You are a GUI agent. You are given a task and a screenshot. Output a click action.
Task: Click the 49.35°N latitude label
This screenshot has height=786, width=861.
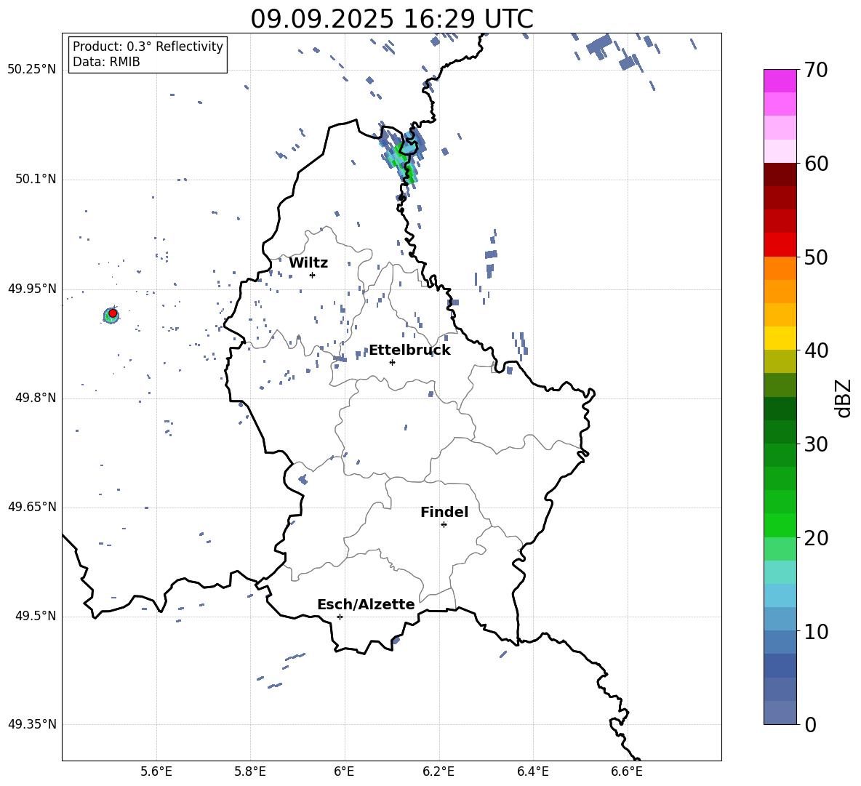click(x=32, y=724)
